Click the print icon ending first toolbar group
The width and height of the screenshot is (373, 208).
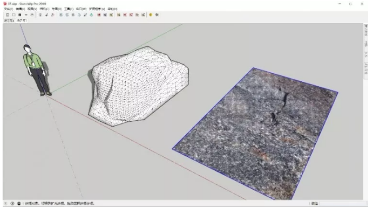click(32, 15)
